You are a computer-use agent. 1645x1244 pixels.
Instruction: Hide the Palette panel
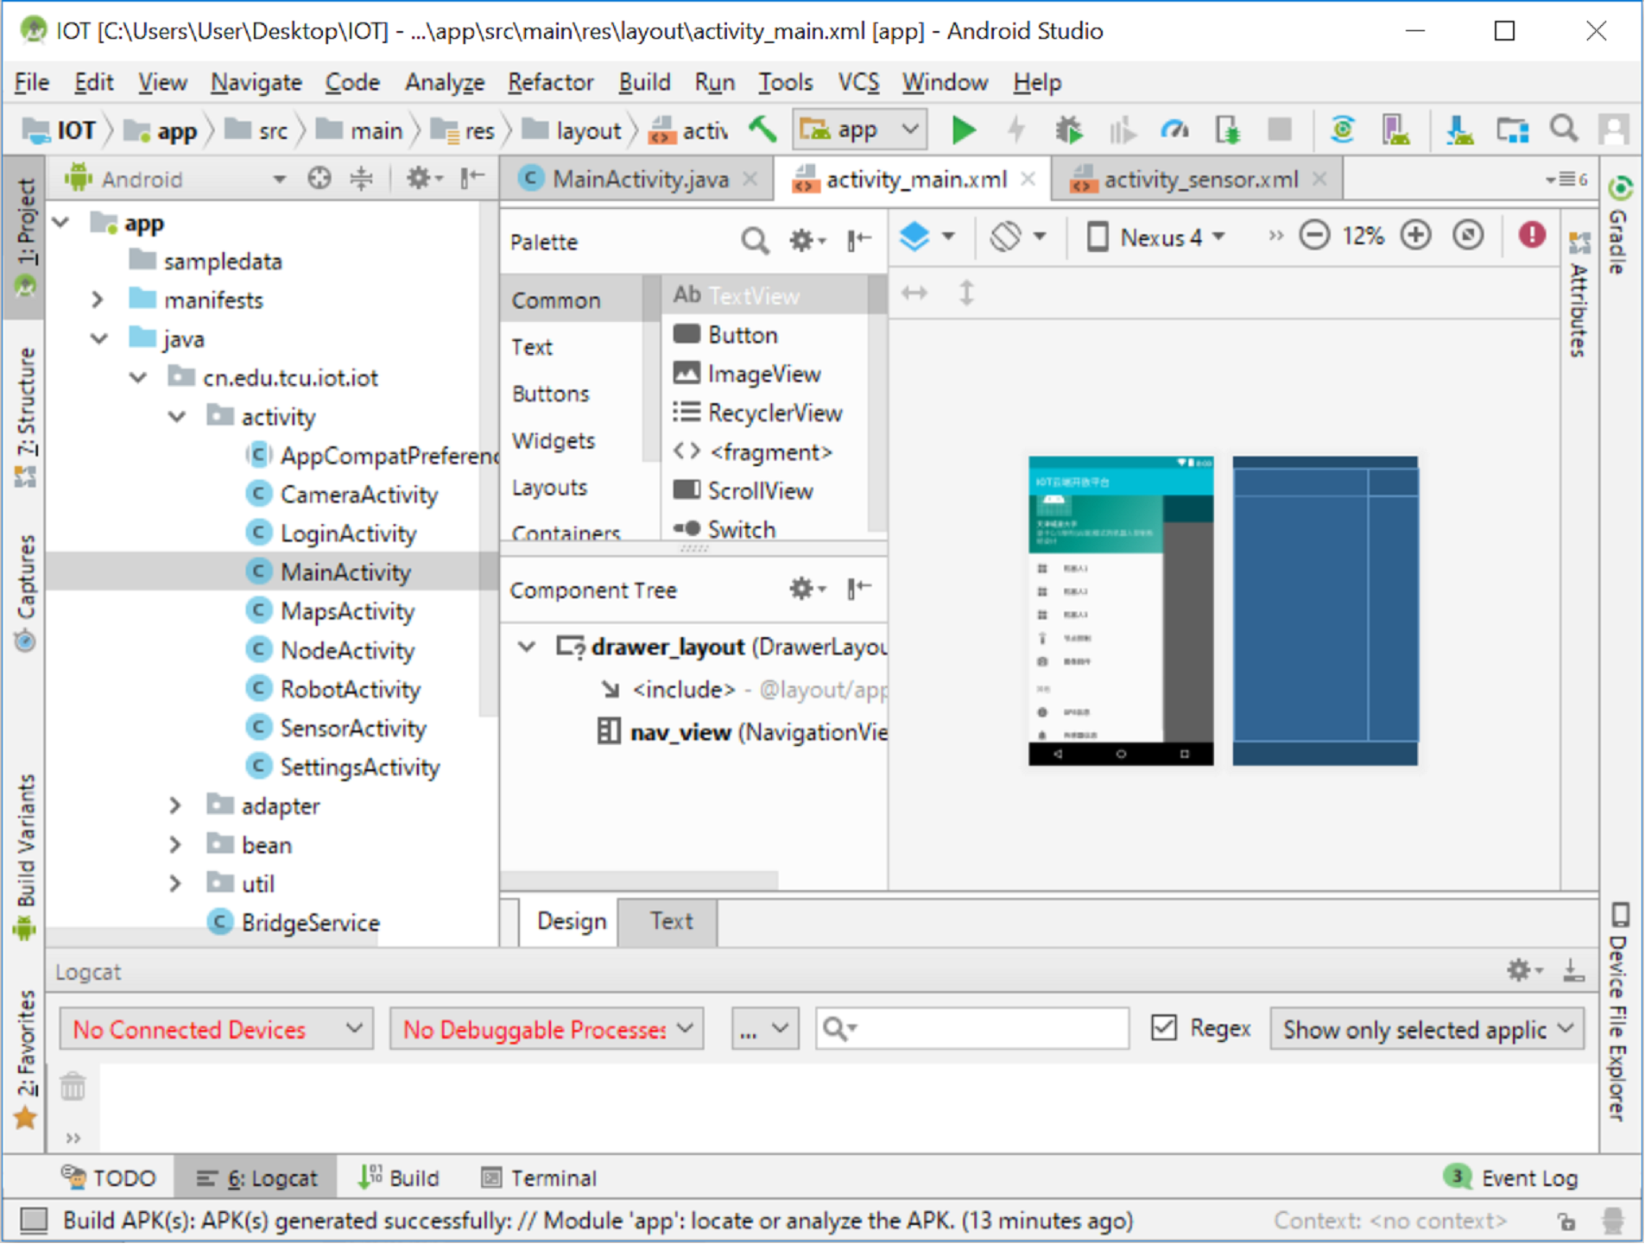point(858,241)
